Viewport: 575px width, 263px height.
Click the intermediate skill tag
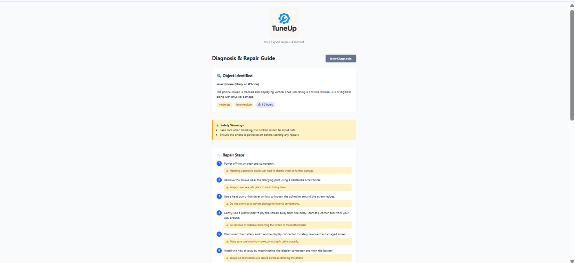tap(244, 105)
